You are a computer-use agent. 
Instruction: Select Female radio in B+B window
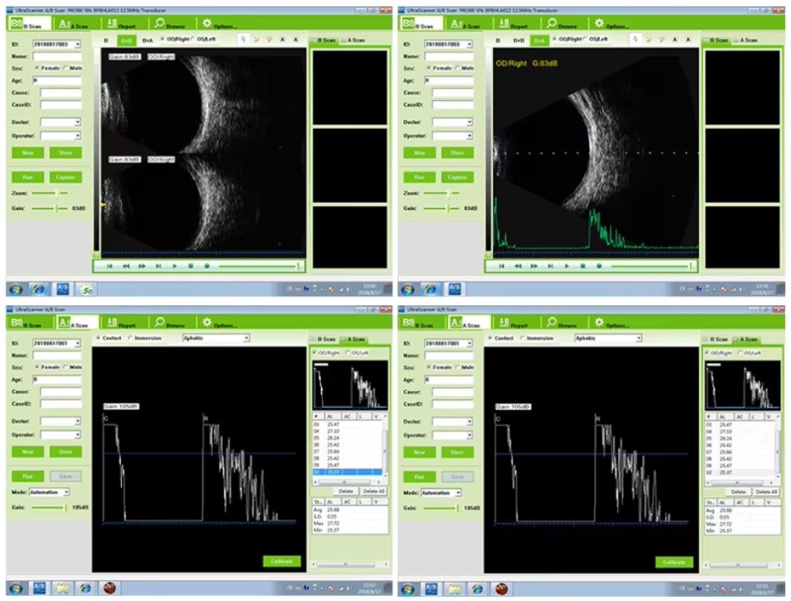click(x=37, y=68)
